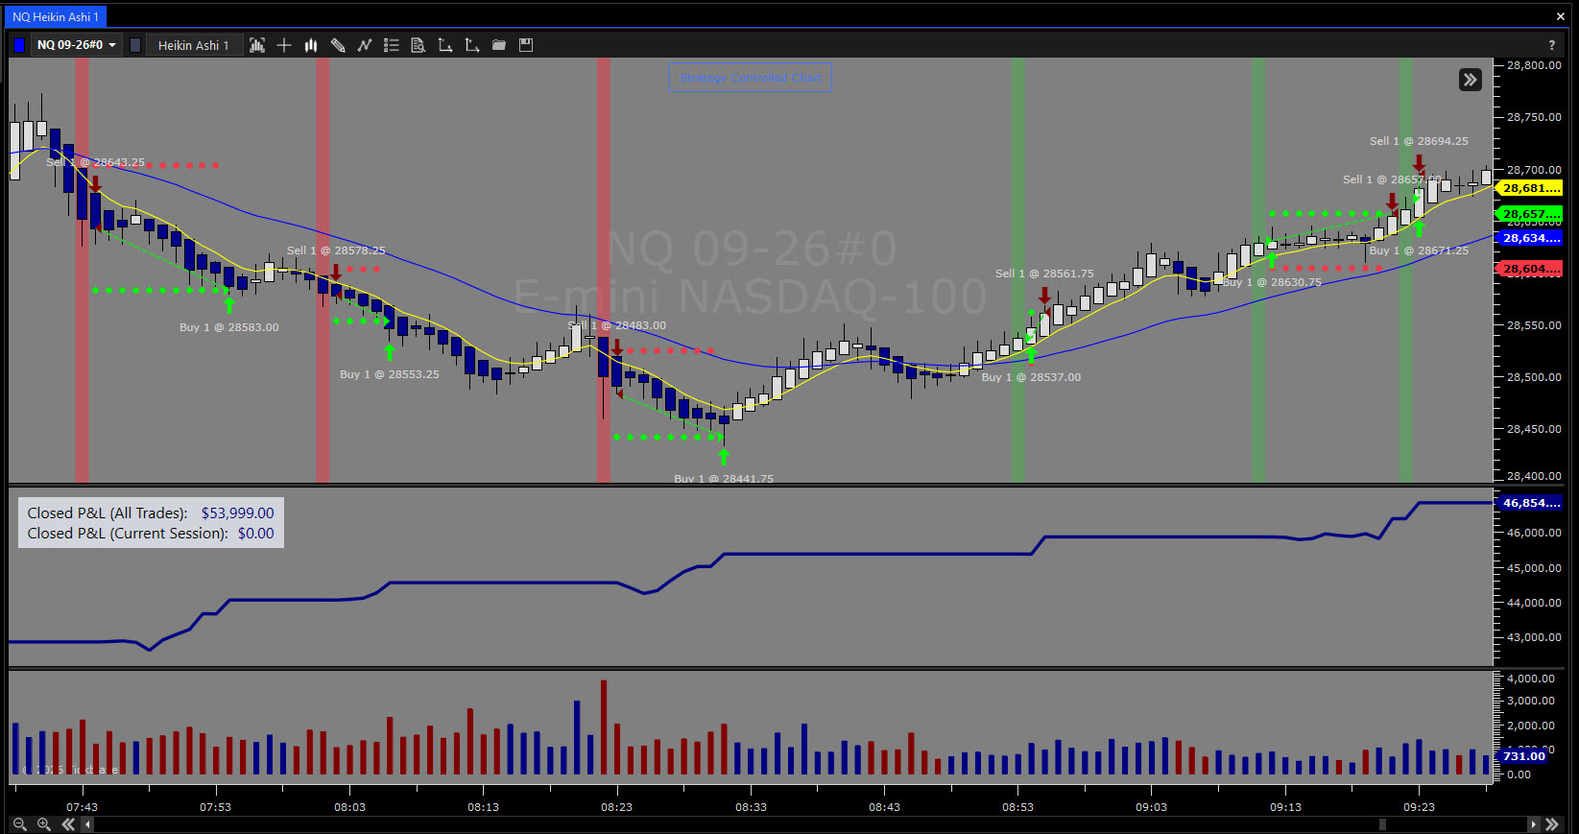Click the first axis arrows toolbar icon
1579x834 pixels.
445,45
